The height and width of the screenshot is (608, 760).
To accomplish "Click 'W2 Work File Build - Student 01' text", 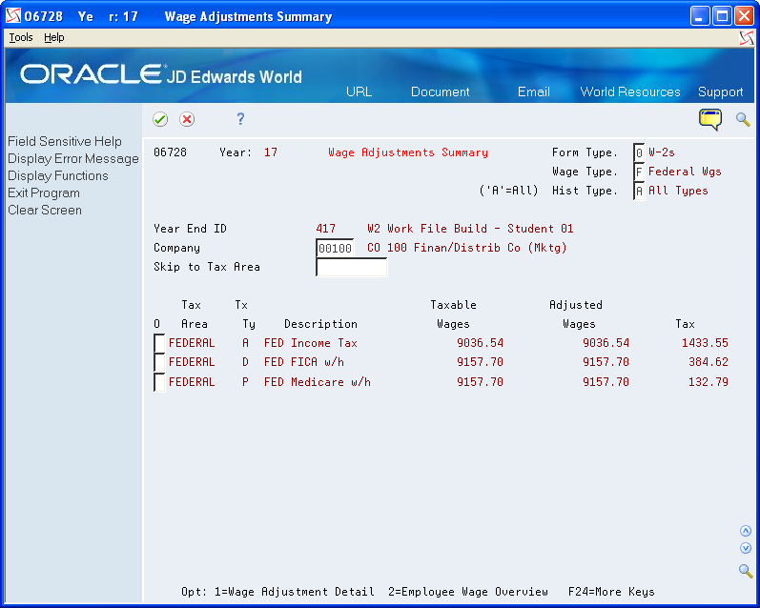I will coord(470,229).
